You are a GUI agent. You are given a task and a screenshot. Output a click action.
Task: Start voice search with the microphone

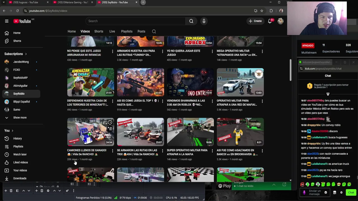(x=204, y=21)
